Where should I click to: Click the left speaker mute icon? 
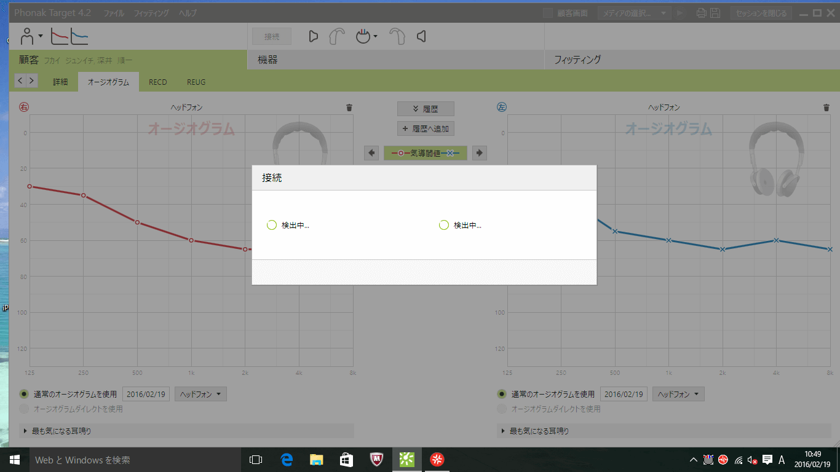click(x=421, y=36)
